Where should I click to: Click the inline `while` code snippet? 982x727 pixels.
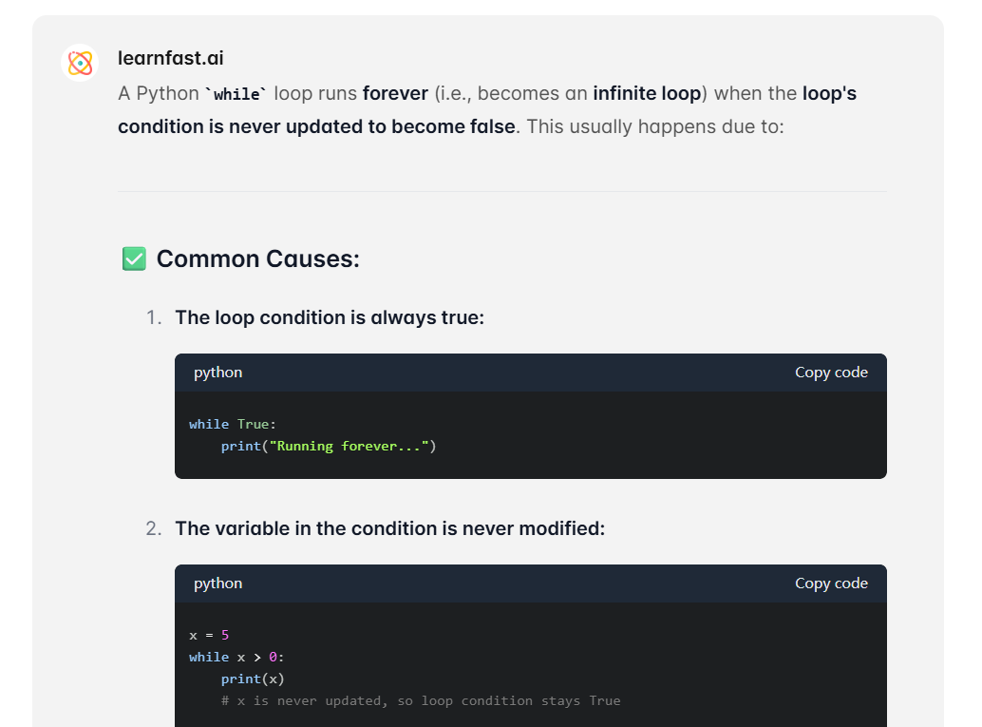pos(236,94)
